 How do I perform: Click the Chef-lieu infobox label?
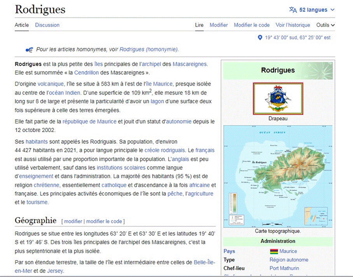pyautogui.click(x=234, y=268)
